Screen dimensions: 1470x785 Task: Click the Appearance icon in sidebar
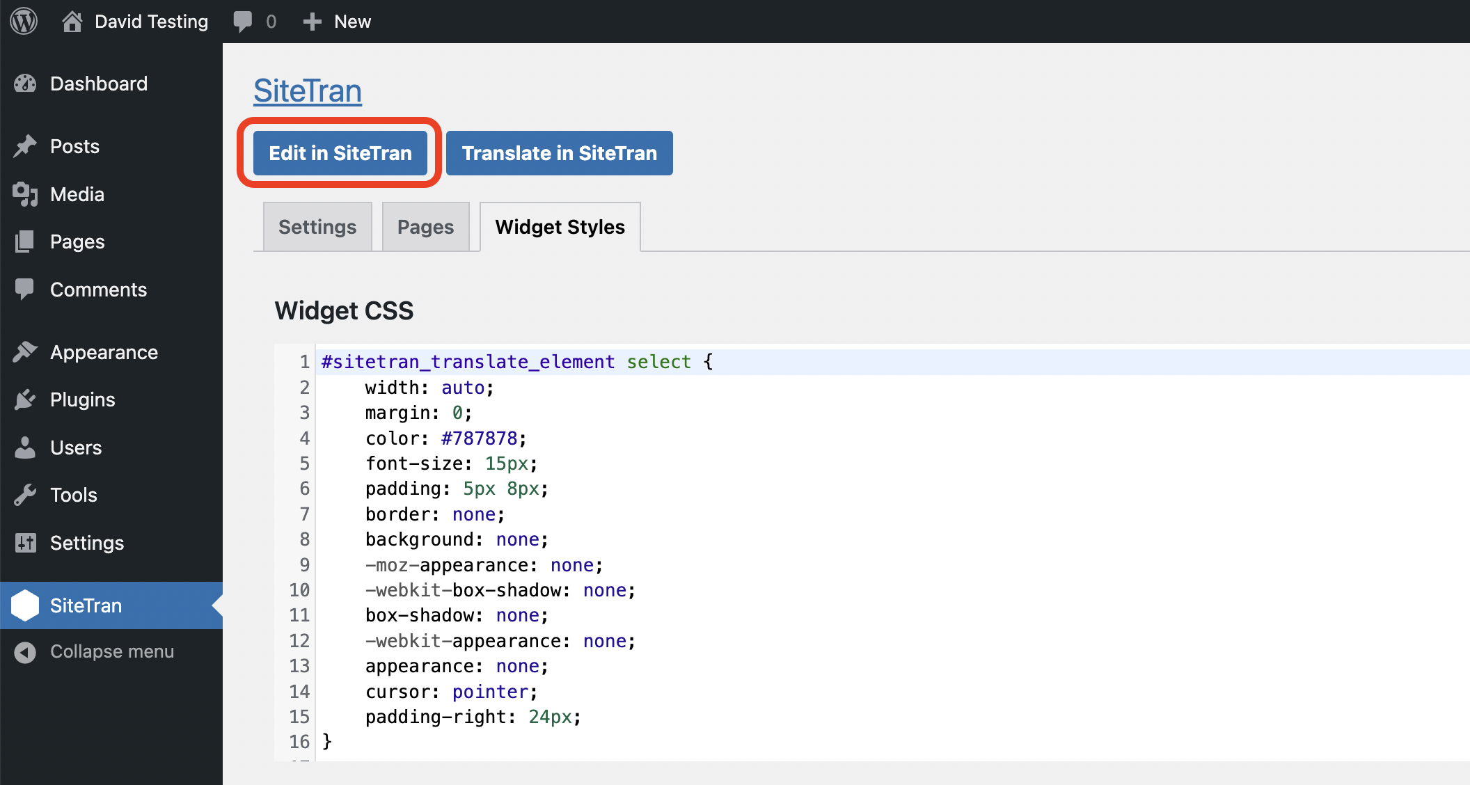[x=25, y=351]
